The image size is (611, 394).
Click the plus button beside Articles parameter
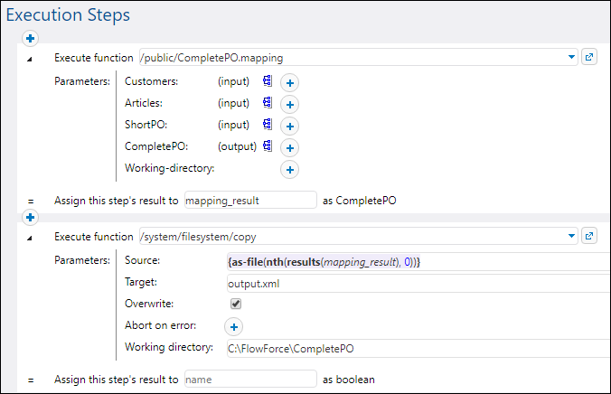[289, 104]
